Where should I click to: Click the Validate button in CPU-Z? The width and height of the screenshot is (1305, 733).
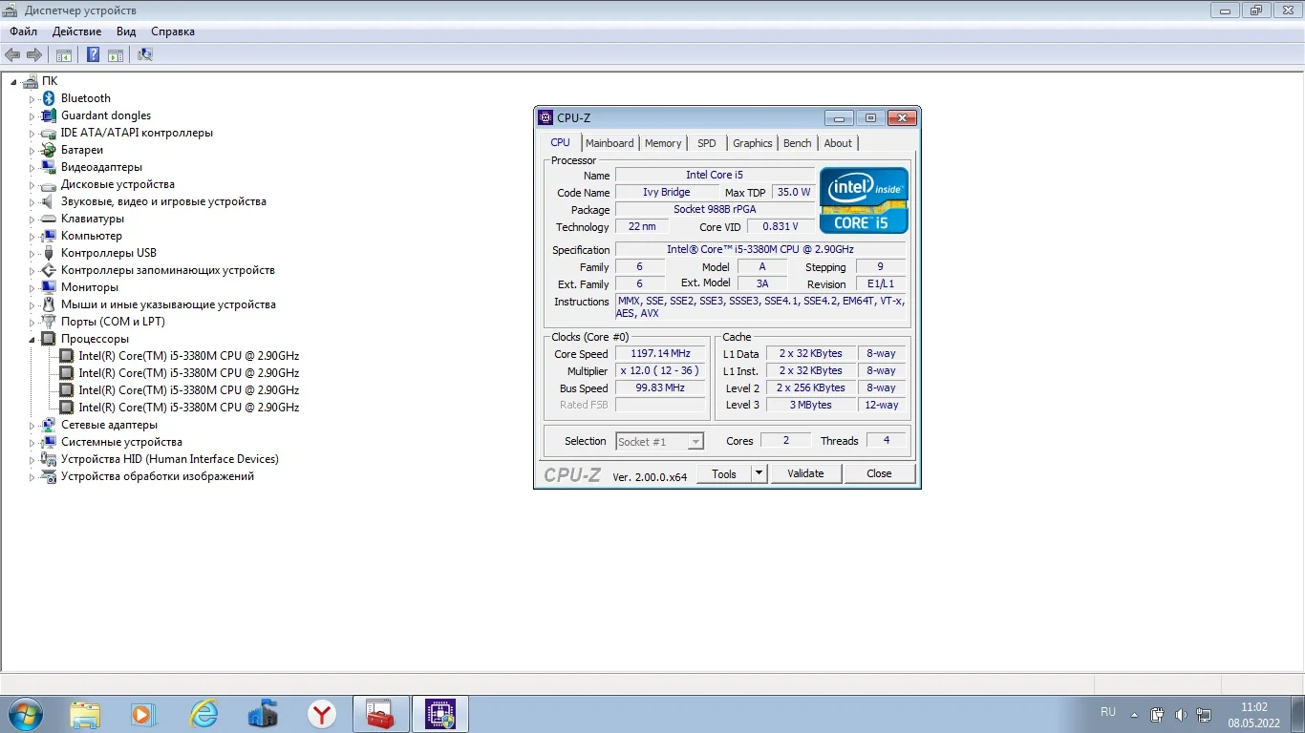805,473
